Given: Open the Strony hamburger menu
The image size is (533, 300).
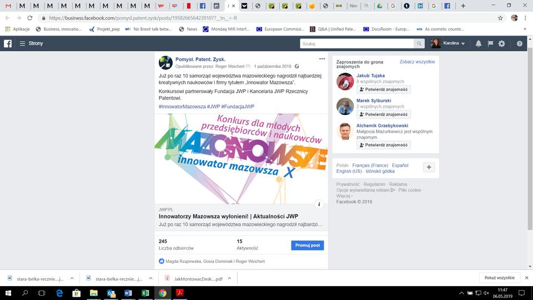Looking at the screenshot, I should click(x=22, y=43).
